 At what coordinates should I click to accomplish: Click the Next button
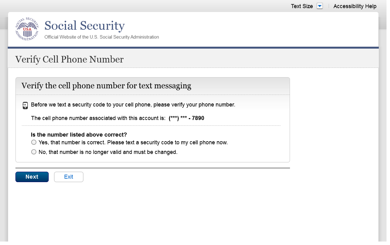click(32, 177)
